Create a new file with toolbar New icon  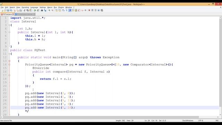coord(2,10)
